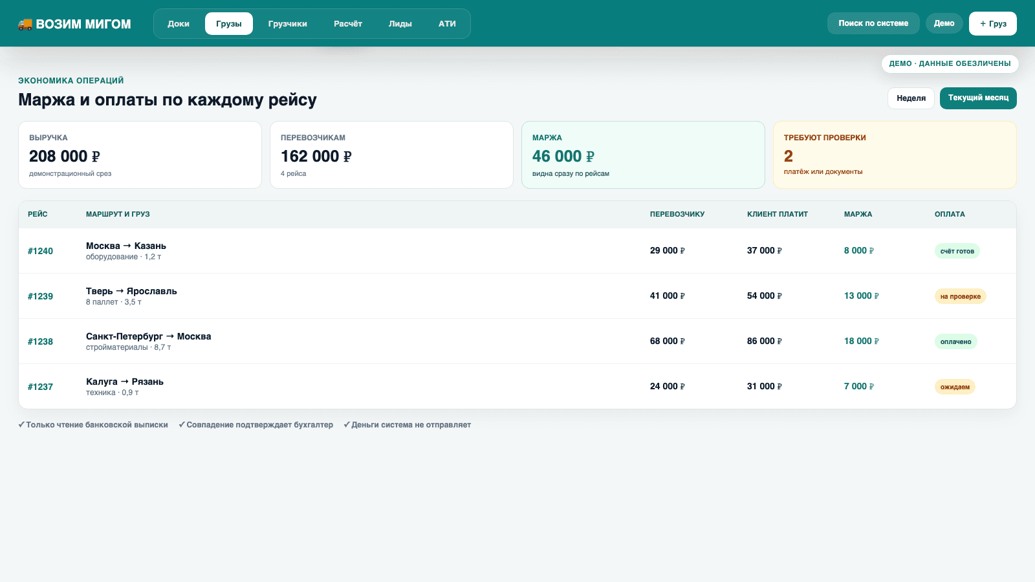The width and height of the screenshot is (1035, 582).
Task: Click client payment 54 000 ₽
Action: pos(765,296)
